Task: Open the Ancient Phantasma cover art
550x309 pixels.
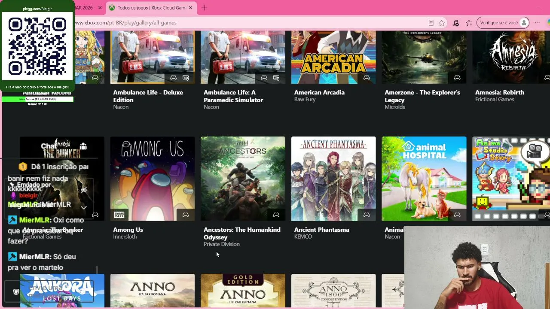Action: [x=333, y=179]
